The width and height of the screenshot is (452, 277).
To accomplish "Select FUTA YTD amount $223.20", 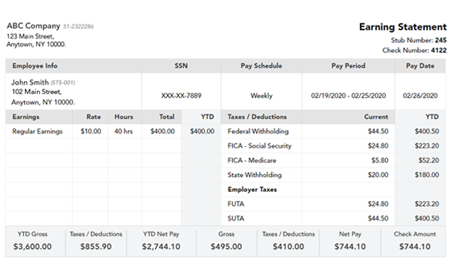I will [426, 204].
